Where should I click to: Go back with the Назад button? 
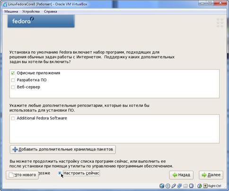(x=181, y=175)
